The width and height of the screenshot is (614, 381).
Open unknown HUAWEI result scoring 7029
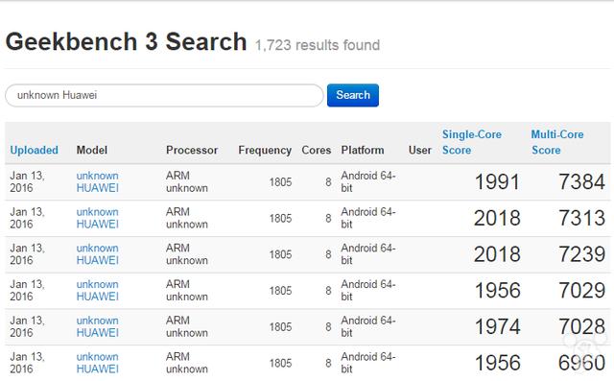click(x=98, y=291)
